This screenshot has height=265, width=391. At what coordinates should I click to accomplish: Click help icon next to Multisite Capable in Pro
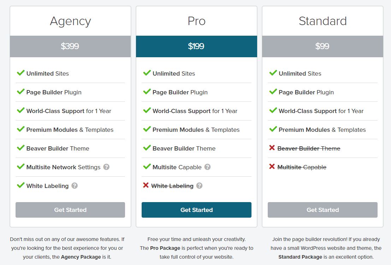(x=207, y=167)
